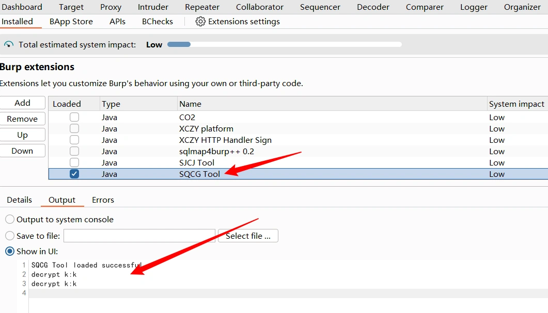Viewport: 548px width, 313px height.
Task: Select the Show in UI radio button
Action: point(10,252)
